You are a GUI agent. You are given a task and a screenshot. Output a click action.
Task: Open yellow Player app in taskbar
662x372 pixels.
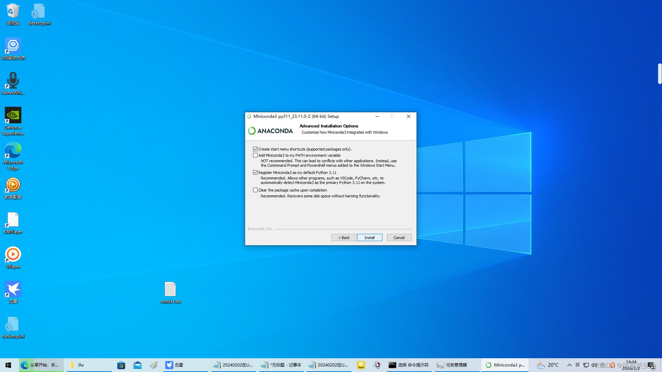(361, 365)
